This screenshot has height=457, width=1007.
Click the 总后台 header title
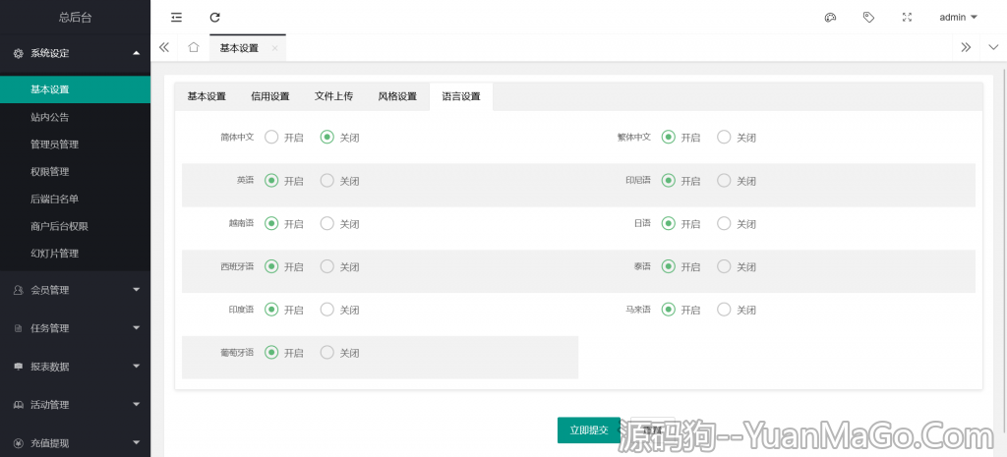pos(75,18)
